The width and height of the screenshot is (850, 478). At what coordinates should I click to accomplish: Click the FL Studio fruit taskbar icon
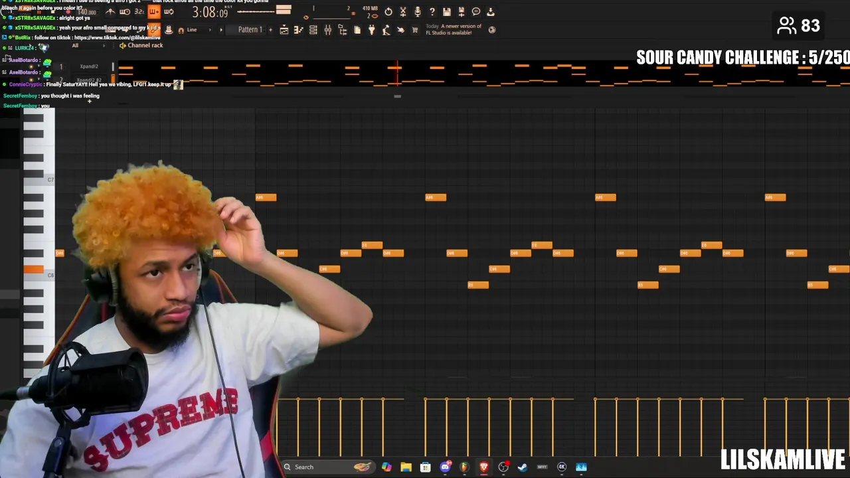(x=464, y=467)
